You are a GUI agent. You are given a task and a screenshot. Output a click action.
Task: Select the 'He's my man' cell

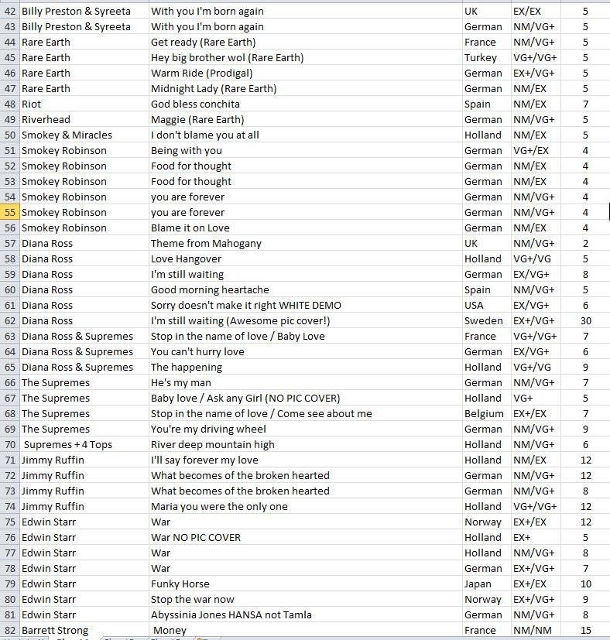point(306,383)
